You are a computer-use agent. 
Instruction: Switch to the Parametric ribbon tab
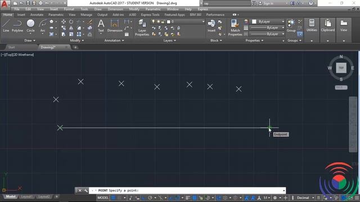(56, 15)
